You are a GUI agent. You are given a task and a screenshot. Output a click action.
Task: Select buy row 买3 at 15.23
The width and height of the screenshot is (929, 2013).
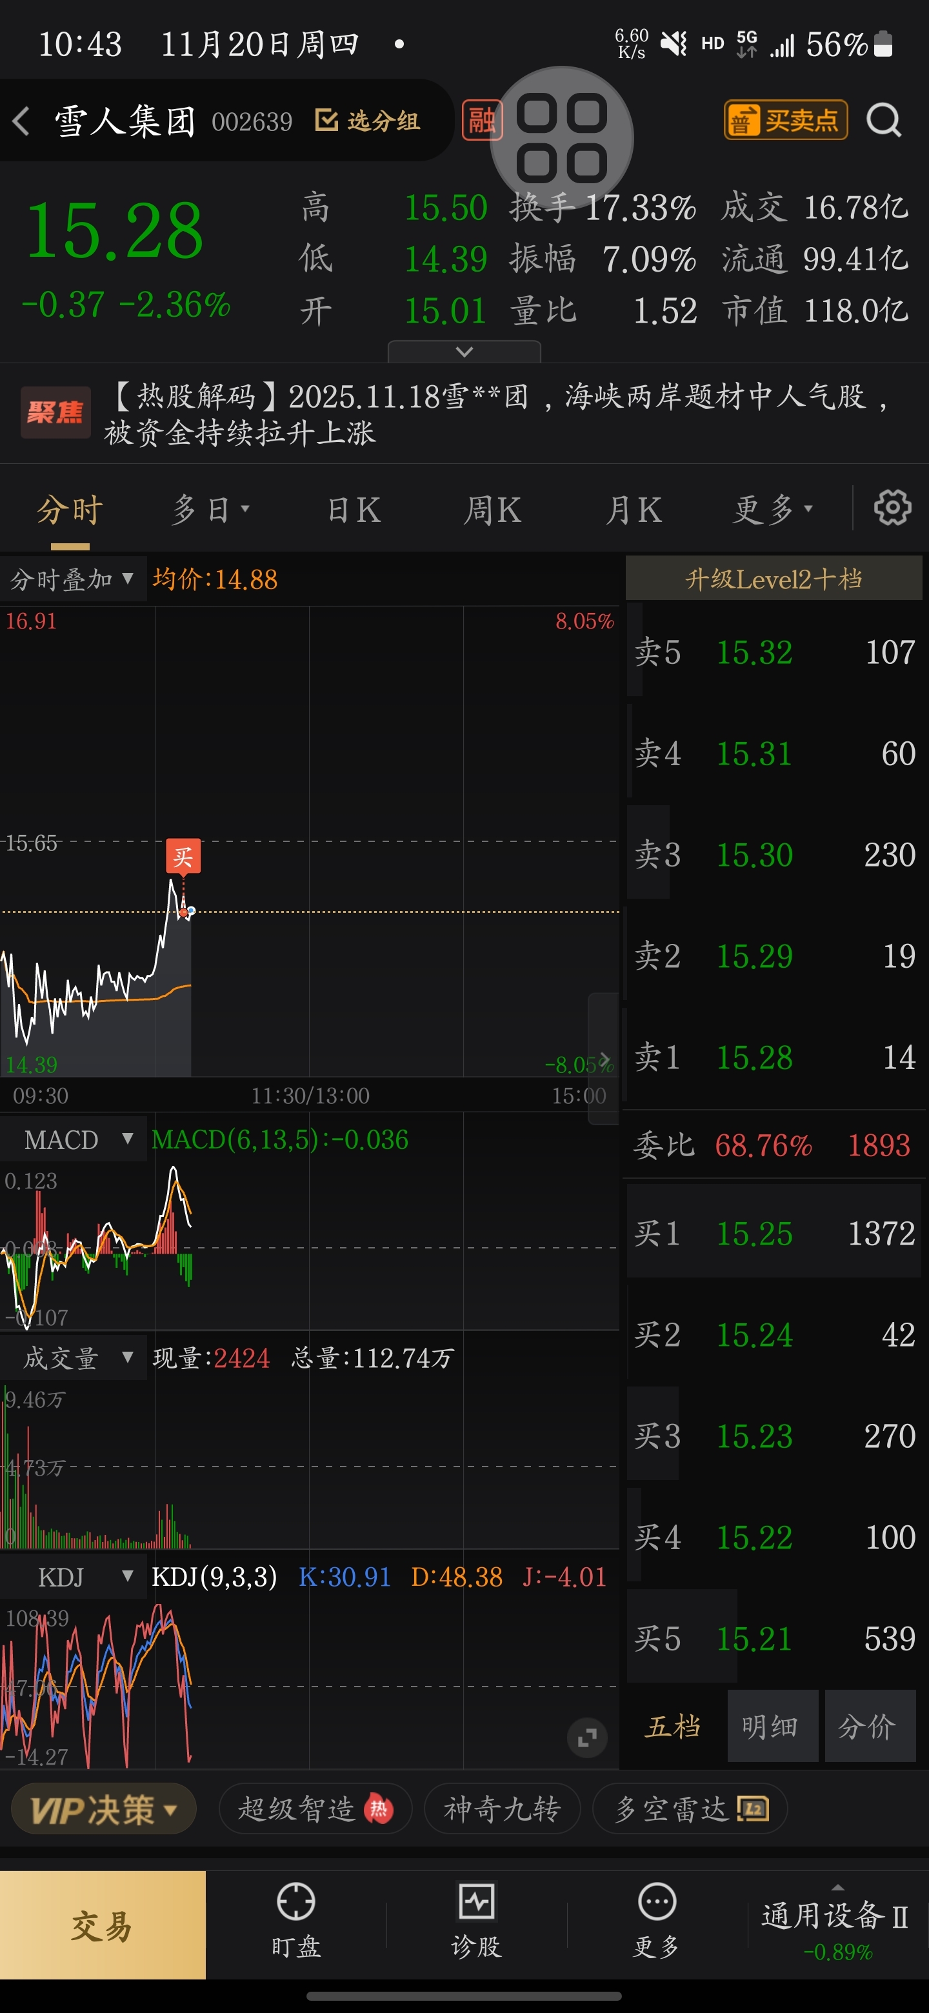click(x=774, y=1436)
